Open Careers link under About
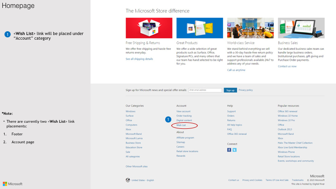 181,147
